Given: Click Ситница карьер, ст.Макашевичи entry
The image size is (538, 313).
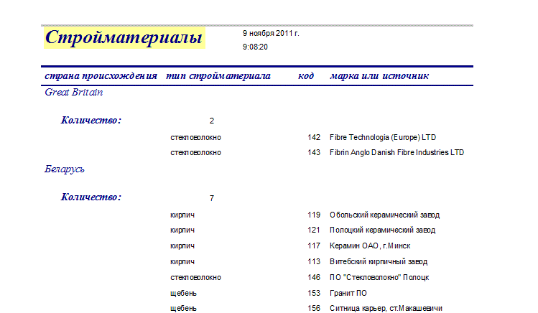Looking at the screenshot, I should click(385, 308).
